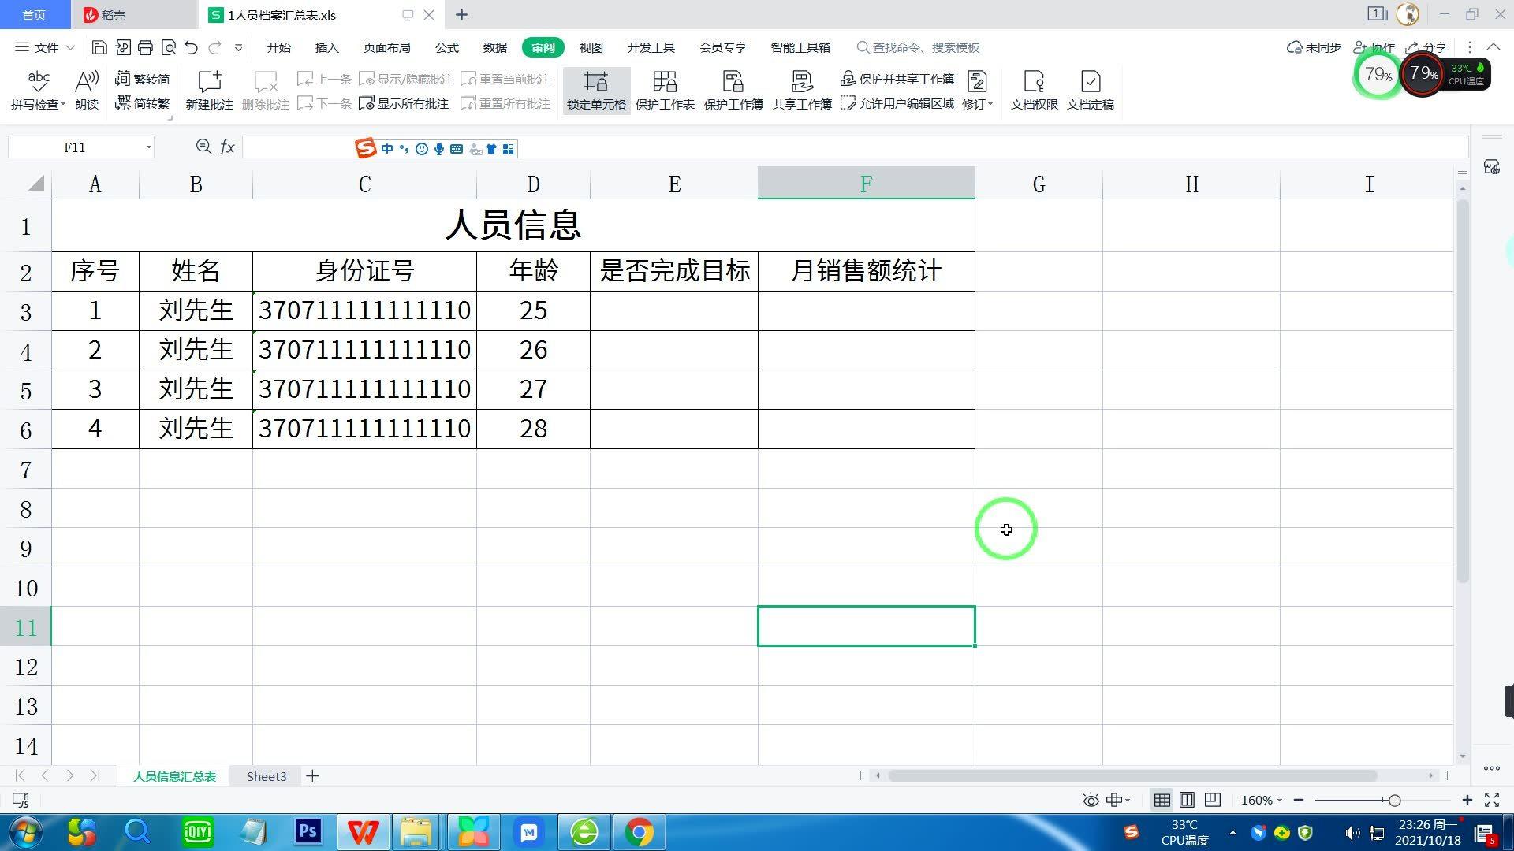Open the 160% zoom level dropdown
The image size is (1514, 851).
tap(1262, 800)
